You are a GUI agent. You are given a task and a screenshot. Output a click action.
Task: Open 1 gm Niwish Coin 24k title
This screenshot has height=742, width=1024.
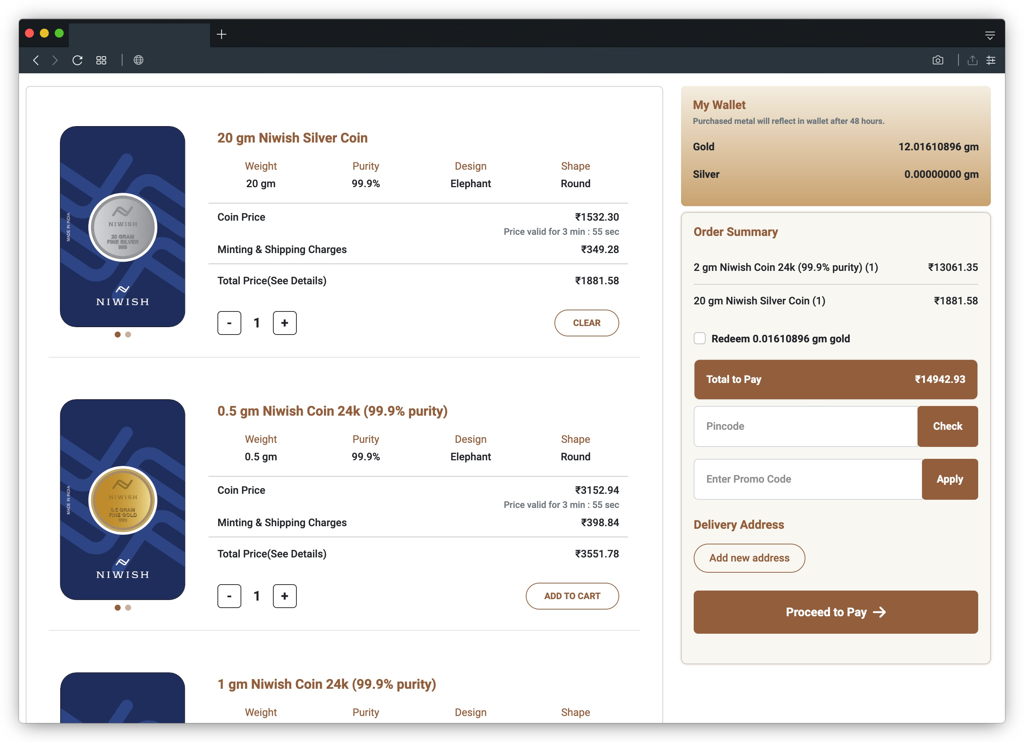click(327, 684)
